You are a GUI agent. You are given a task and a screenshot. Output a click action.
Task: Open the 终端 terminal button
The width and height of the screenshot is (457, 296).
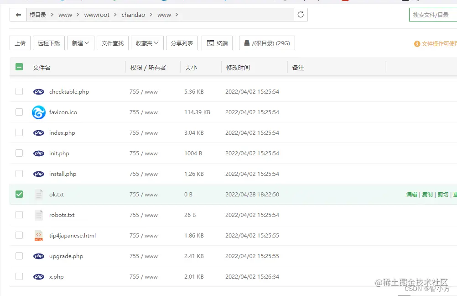click(x=217, y=43)
